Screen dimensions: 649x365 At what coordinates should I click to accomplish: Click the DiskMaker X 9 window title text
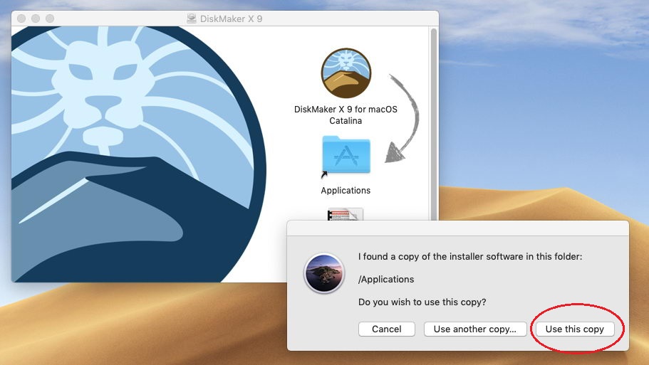point(231,18)
